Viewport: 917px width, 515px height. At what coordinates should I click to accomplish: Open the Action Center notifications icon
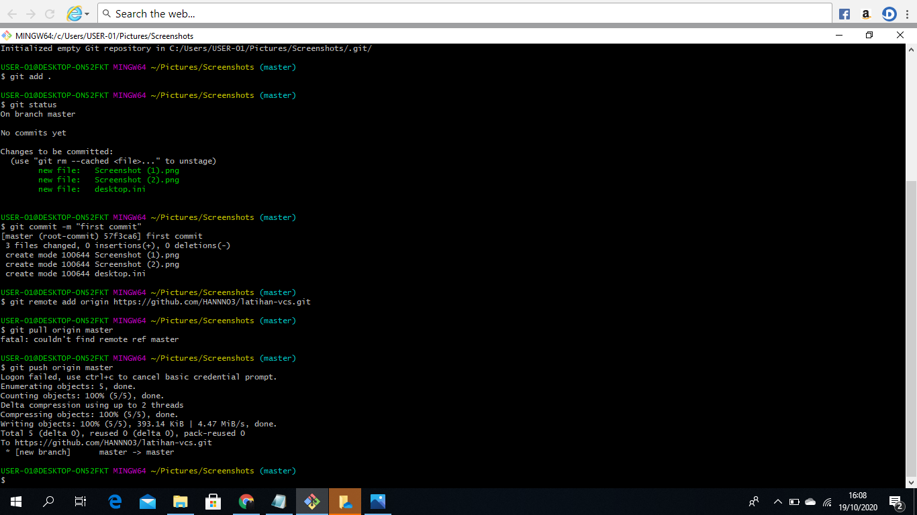896,502
